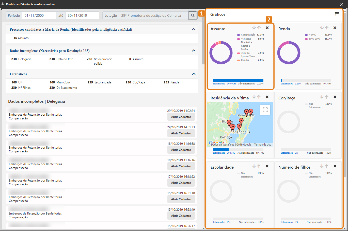Screen dimensions: 348x231
Task: Click the Período start date field 01/11/2000
Action: [39, 15]
